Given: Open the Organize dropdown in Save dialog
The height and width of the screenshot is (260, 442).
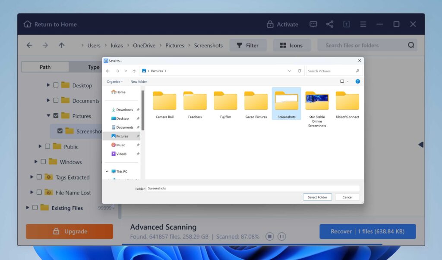Looking at the screenshot, I should 114,81.
